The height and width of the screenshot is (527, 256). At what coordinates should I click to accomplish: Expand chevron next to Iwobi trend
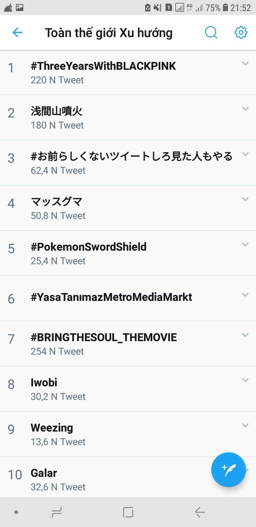245,380
